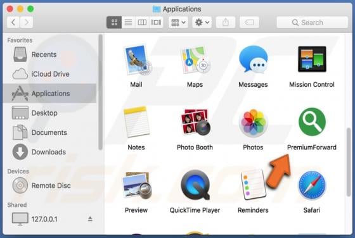Open the Action gear menu
Screen dimensions: 355x238
[202, 22]
